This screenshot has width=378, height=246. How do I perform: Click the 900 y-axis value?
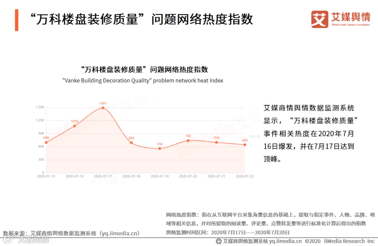(41, 133)
